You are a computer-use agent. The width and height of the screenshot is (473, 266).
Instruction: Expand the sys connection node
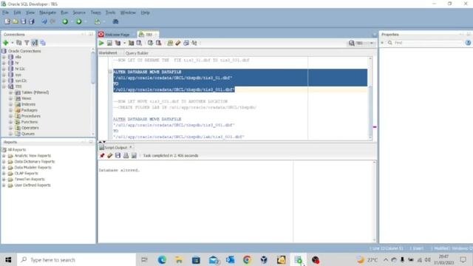pyautogui.click(x=4, y=75)
